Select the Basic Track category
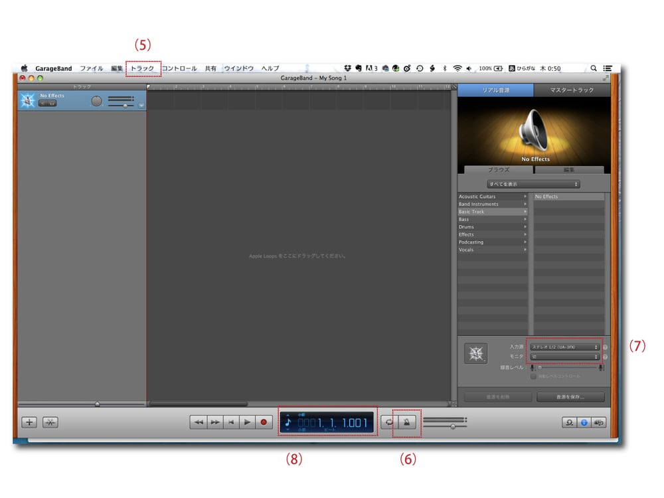 (x=493, y=212)
